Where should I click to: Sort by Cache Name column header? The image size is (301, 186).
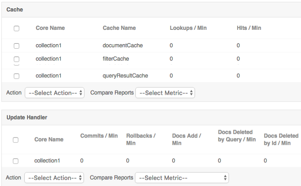[119, 28]
